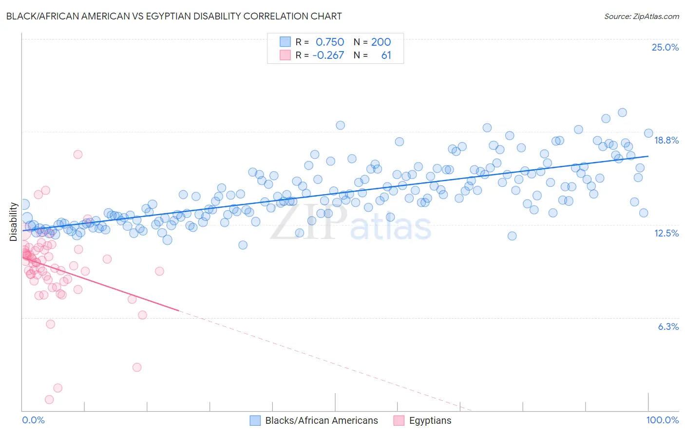Click the chart title text
Screen dimensions: 685x434
(173, 16)
